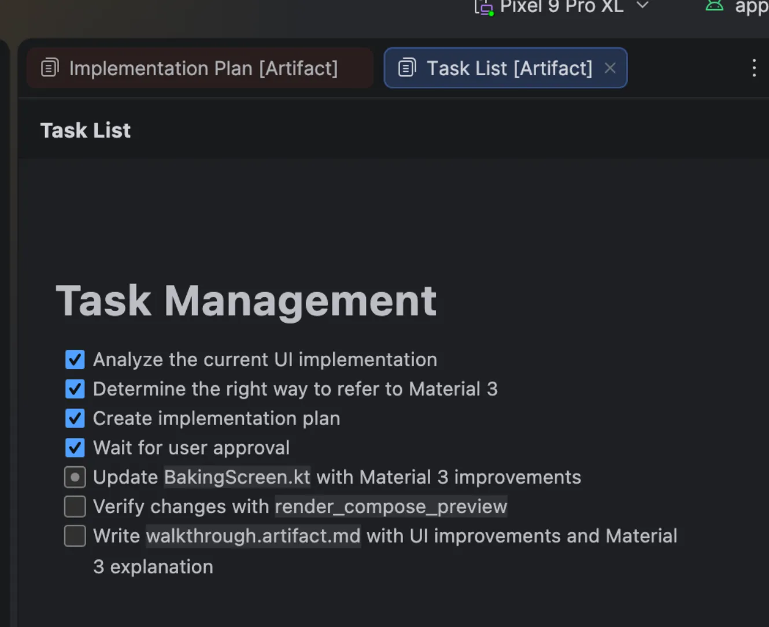Uncheck 'Analyze the current UI implementation'
769x627 pixels.
75,359
